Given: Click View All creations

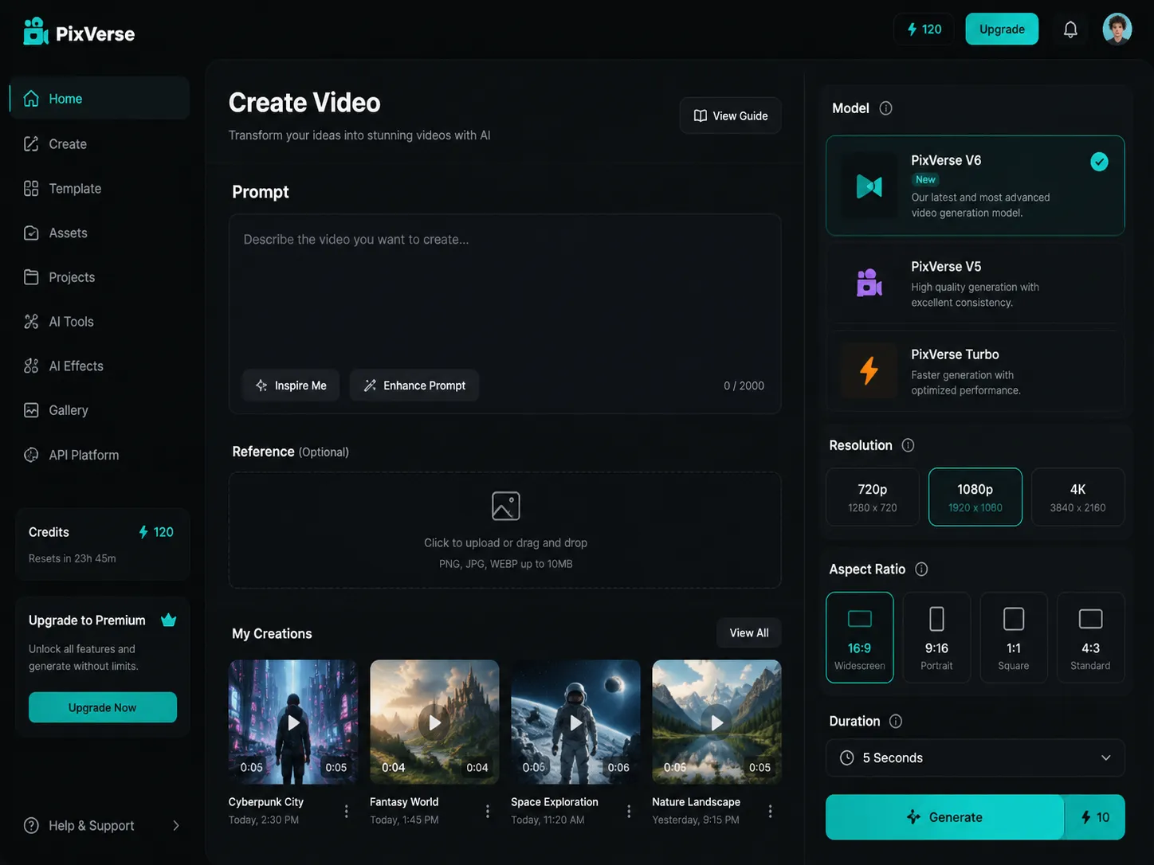Looking at the screenshot, I should click(749, 632).
